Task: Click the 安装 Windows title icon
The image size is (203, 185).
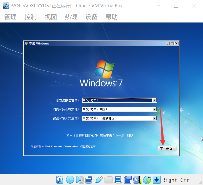Action: 26,43
